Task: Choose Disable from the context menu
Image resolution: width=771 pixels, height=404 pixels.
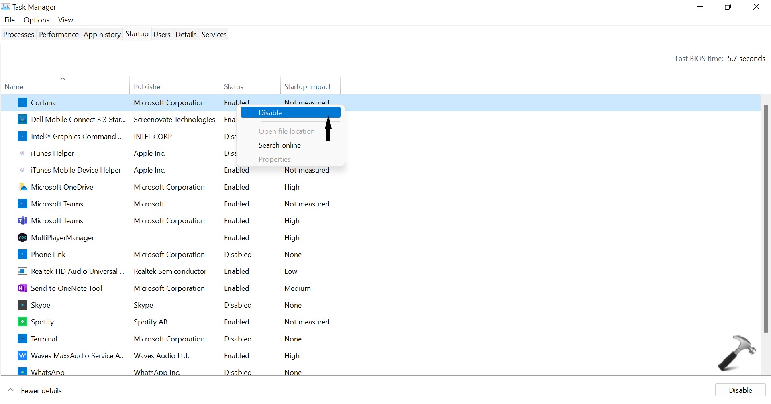Action: [270, 113]
